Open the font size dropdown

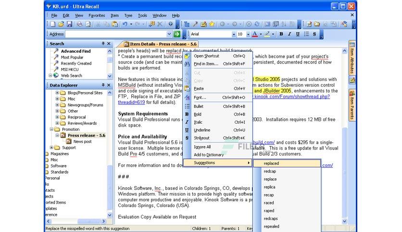[x=248, y=34]
